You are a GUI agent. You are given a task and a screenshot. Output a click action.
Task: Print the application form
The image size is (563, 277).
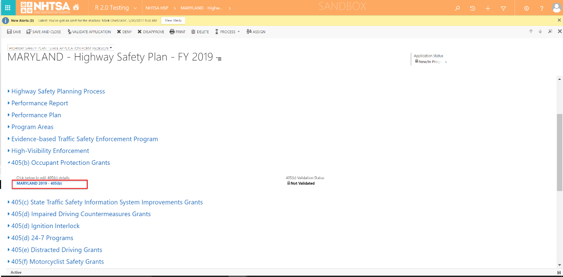pyautogui.click(x=177, y=32)
